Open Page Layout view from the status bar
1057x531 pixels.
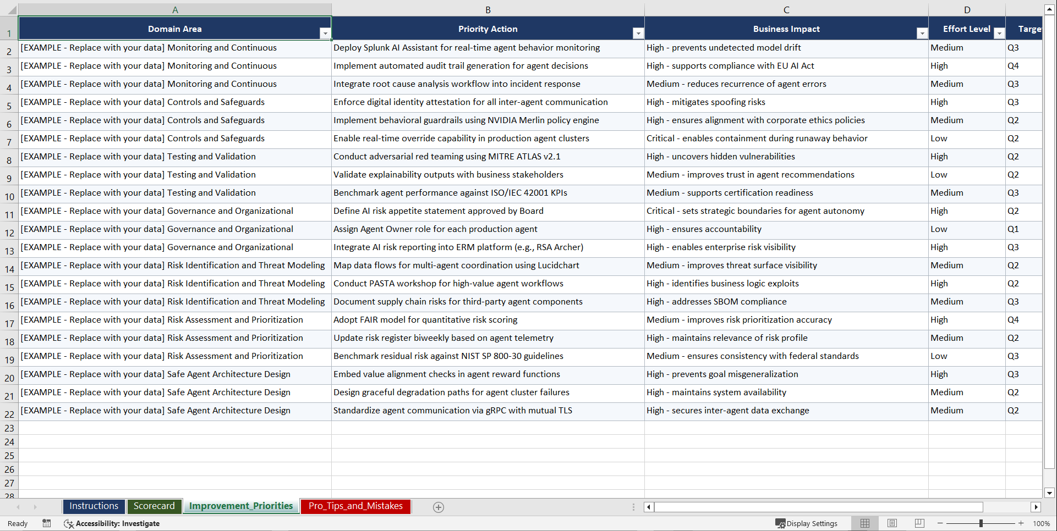(892, 523)
